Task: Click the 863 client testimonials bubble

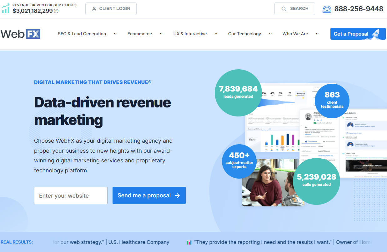Action: 332,101
